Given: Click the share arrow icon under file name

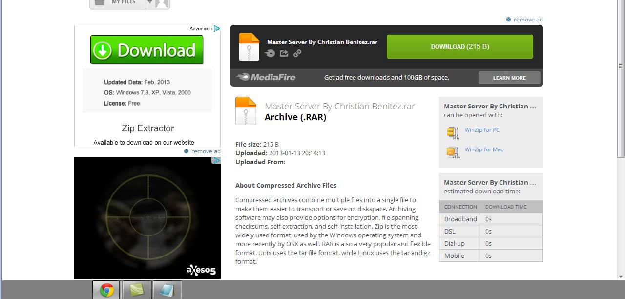Looking at the screenshot, I should click(x=284, y=53).
